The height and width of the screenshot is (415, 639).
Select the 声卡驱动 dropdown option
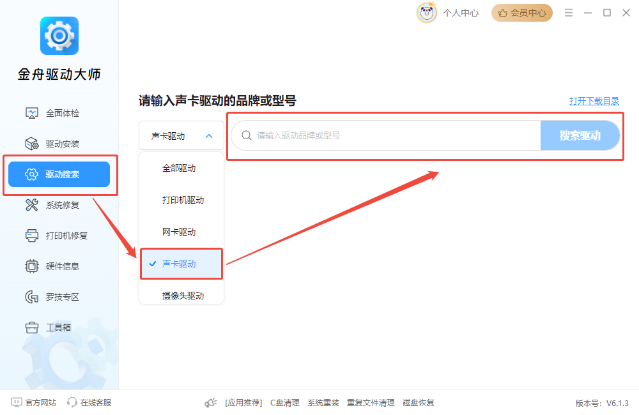(x=181, y=264)
